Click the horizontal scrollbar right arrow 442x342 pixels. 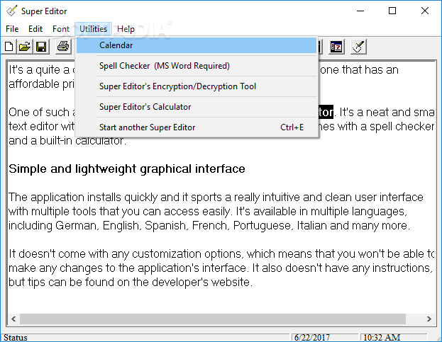429,319
